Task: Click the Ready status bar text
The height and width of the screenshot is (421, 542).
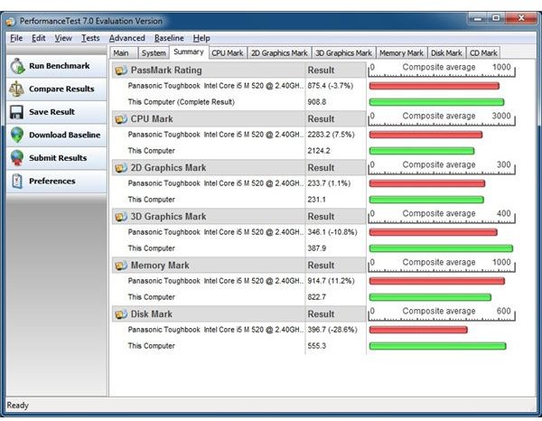Action: tap(18, 405)
